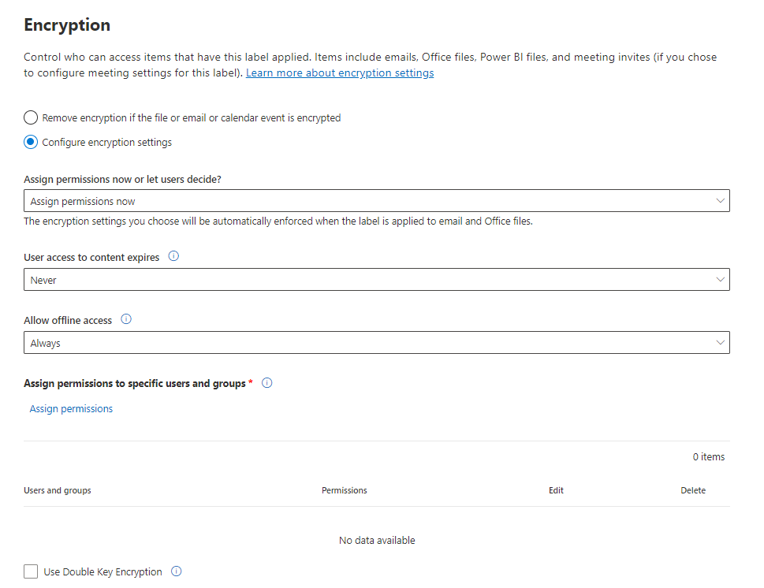This screenshot has height=588, width=764.
Task: Select Configure encryption settings radio button
Action: 31,143
